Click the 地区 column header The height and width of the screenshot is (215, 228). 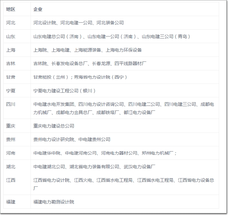tap(17, 9)
